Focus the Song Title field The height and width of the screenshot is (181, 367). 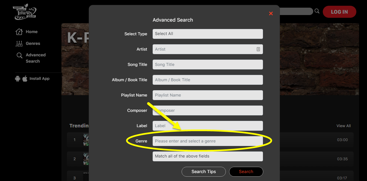tap(208, 65)
